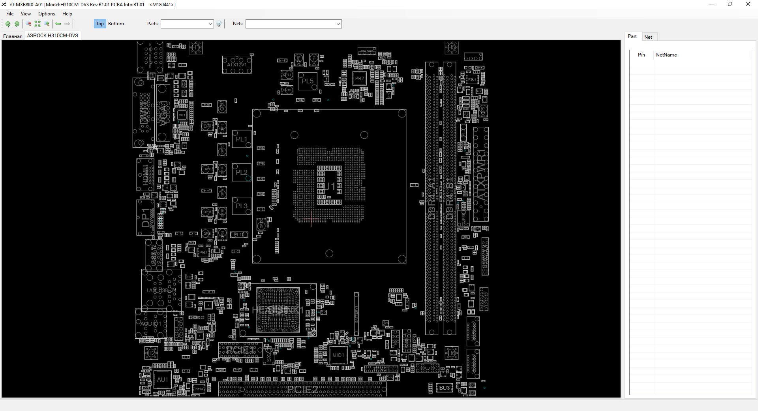Expand the Nets dropdown list
The height and width of the screenshot is (411, 758).
[338, 24]
